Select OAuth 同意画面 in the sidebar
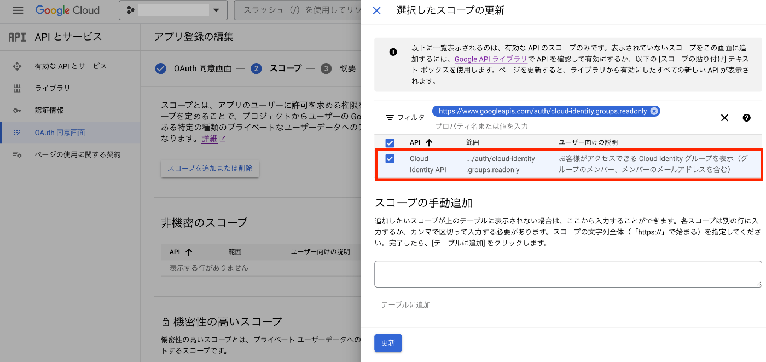This screenshot has height=362, width=766. click(60, 133)
